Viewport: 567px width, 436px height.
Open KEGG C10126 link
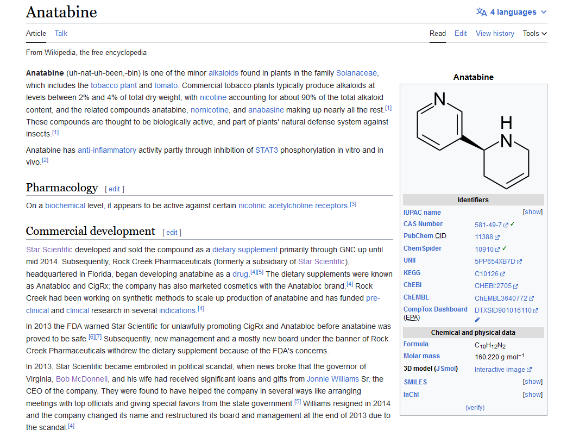490,274
